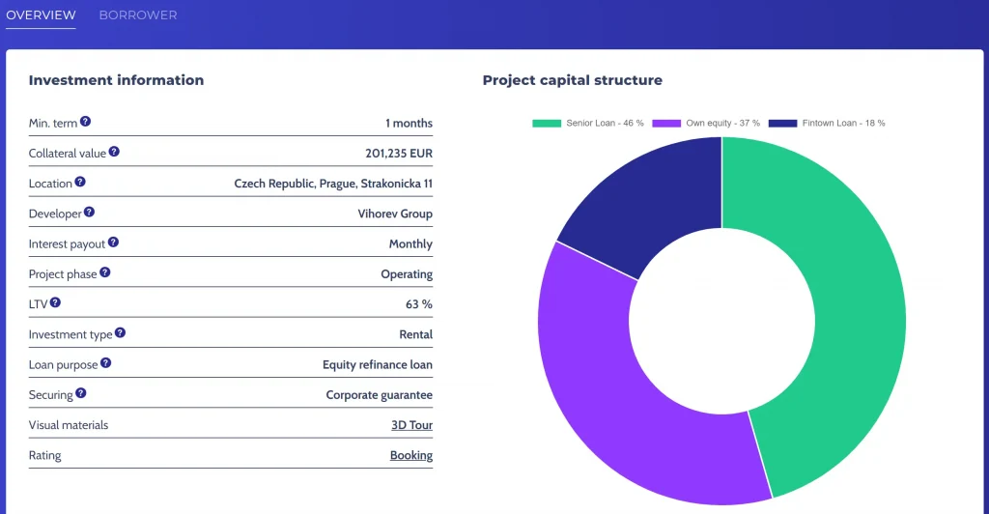Click the LTV help icon

point(55,302)
